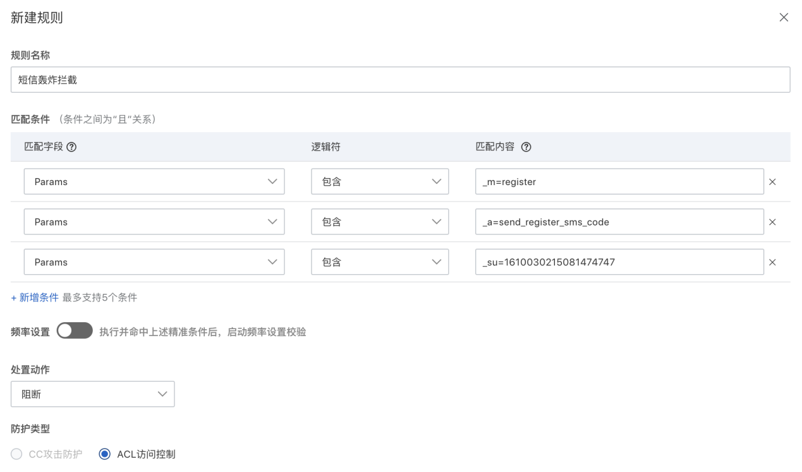Remove the _m=register condition row
Image resolution: width=802 pixels, height=472 pixels.
772,182
